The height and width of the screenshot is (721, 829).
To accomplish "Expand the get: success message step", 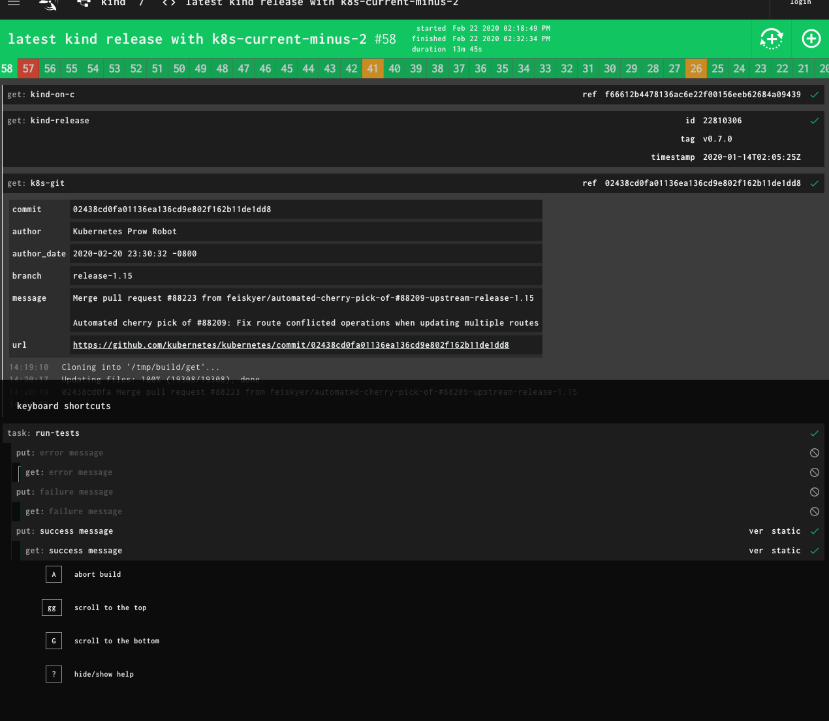I will (422, 551).
